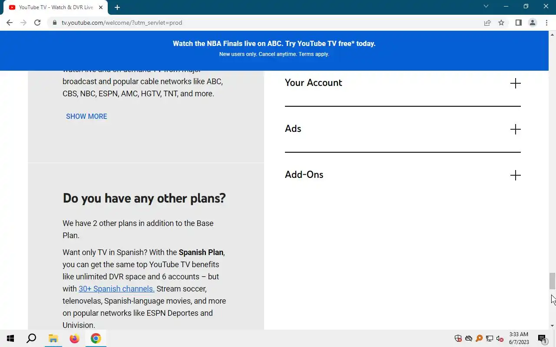
Task: Reload the YouTube TV page
Action: pos(37,23)
